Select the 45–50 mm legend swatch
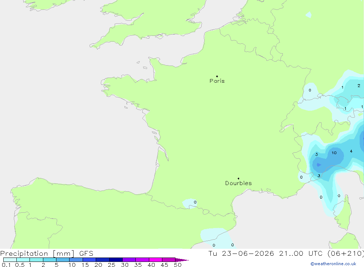 pos(169,260)
